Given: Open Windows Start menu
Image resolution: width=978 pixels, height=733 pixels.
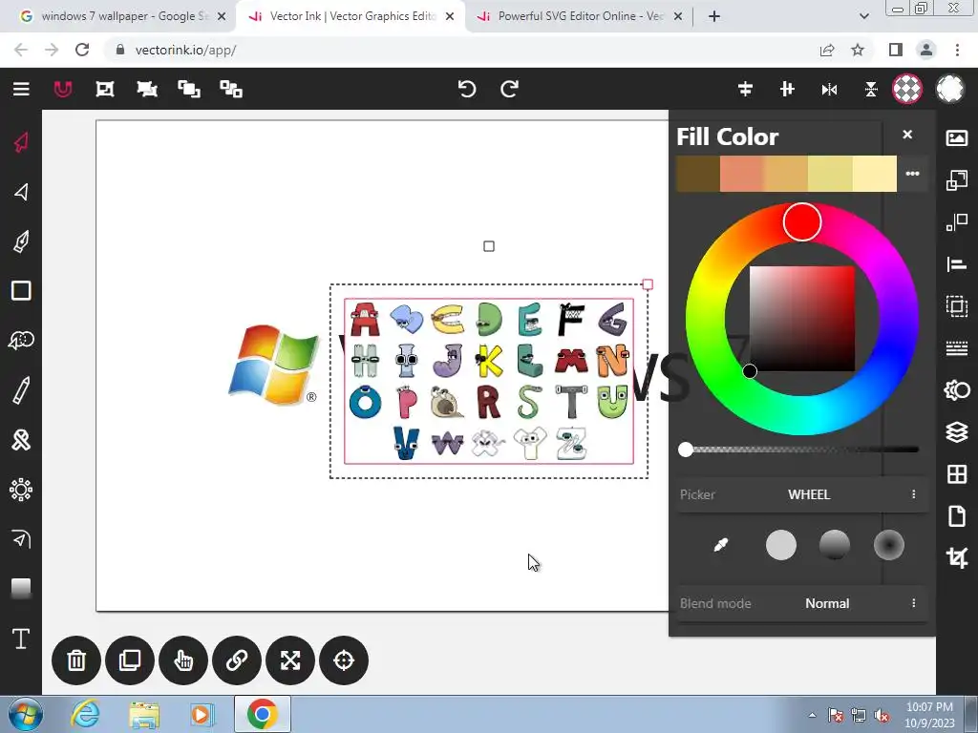Looking at the screenshot, I should (x=26, y=714).
